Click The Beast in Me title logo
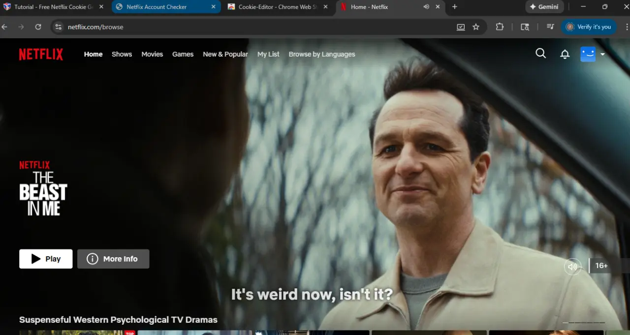 click(x=43, y=189)
